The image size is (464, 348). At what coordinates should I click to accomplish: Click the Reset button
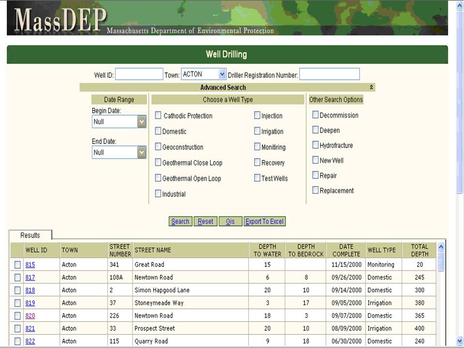tap(205, 221)
